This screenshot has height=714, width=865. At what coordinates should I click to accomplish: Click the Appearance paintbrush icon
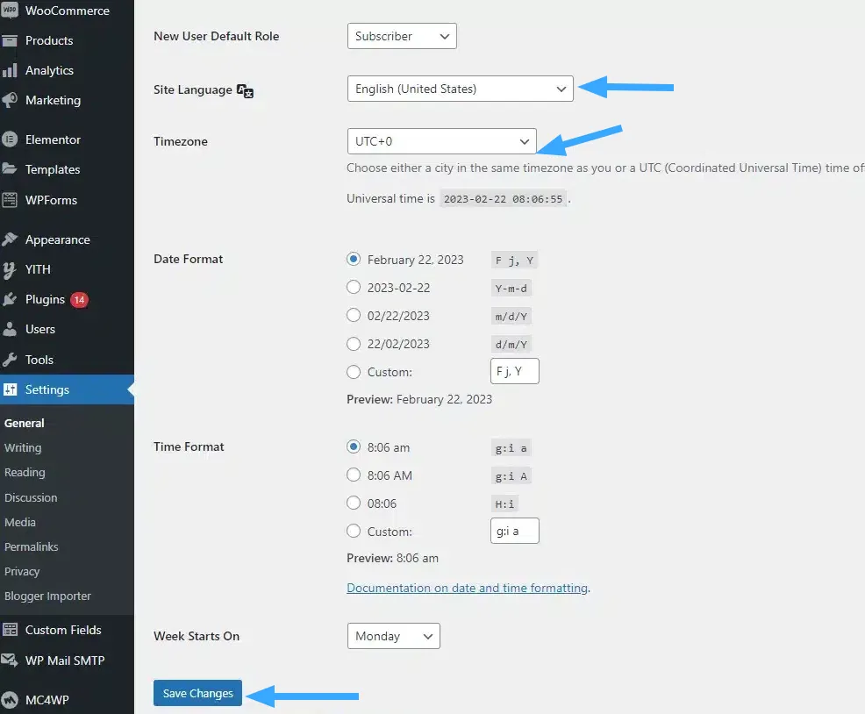coord(11,239)
